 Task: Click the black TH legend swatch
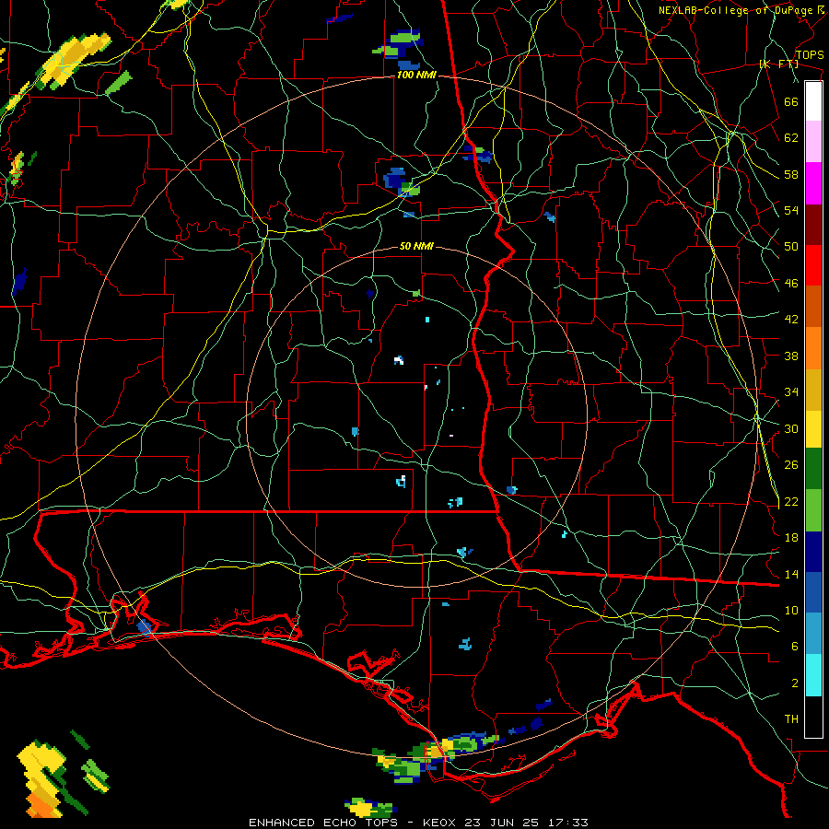pos(813,717)
